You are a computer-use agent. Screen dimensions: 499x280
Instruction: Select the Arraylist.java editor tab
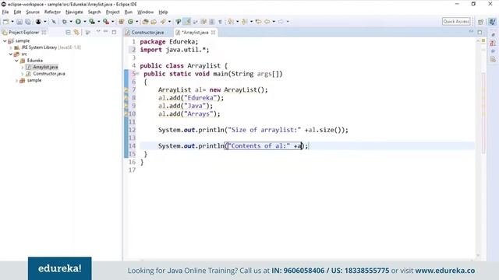(x=195, y=33)
